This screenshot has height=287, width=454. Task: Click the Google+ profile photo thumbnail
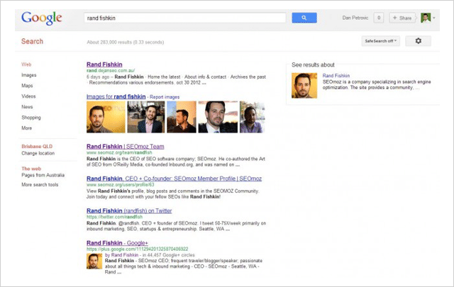pyautogui.click(x=93, y=261)
